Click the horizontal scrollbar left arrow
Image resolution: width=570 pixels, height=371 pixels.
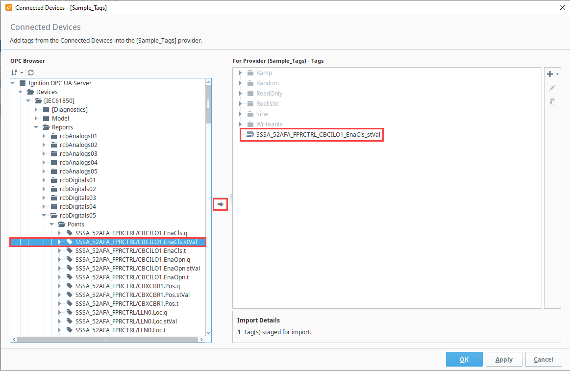(x=14, y=339)
